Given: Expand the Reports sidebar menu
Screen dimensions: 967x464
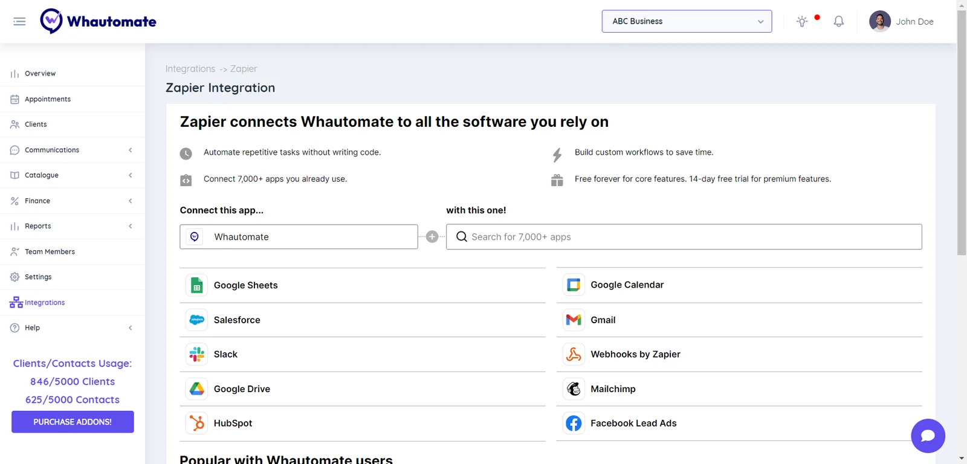Looking at the screenshot, I should pos(73,226).
